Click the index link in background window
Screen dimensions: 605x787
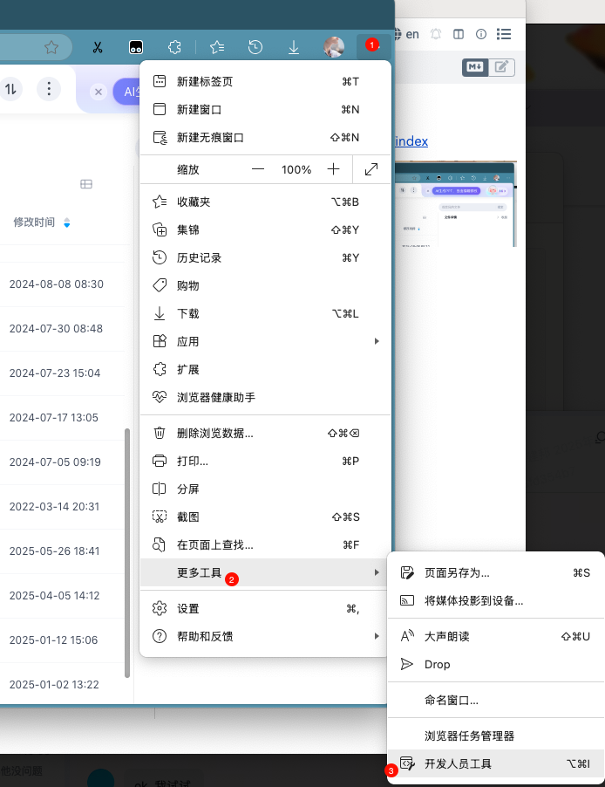click(411, 141)
